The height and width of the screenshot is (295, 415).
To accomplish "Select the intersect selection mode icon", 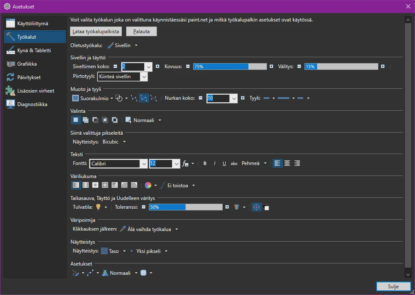I will [x=105, y=120].
